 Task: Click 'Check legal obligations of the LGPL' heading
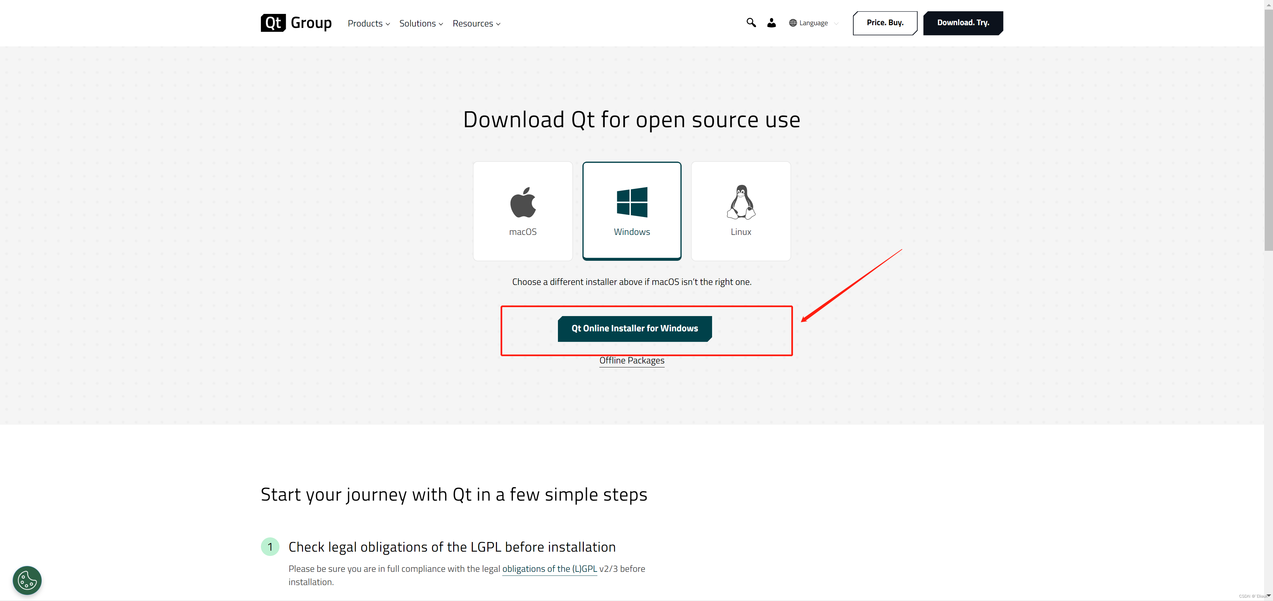pyautogui.click(x=452, y=547)
